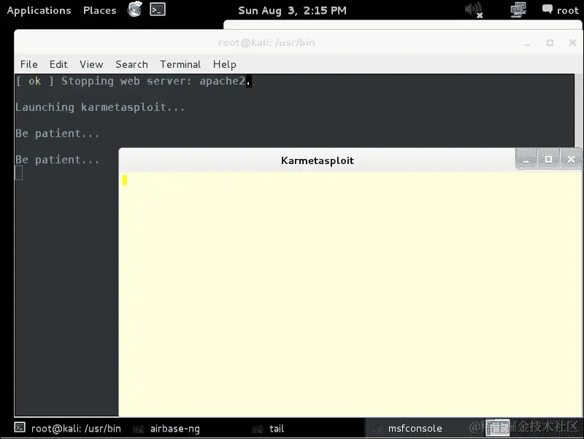Open the Help menu of the terminal
584x439 pixels.
click(224, 64)
